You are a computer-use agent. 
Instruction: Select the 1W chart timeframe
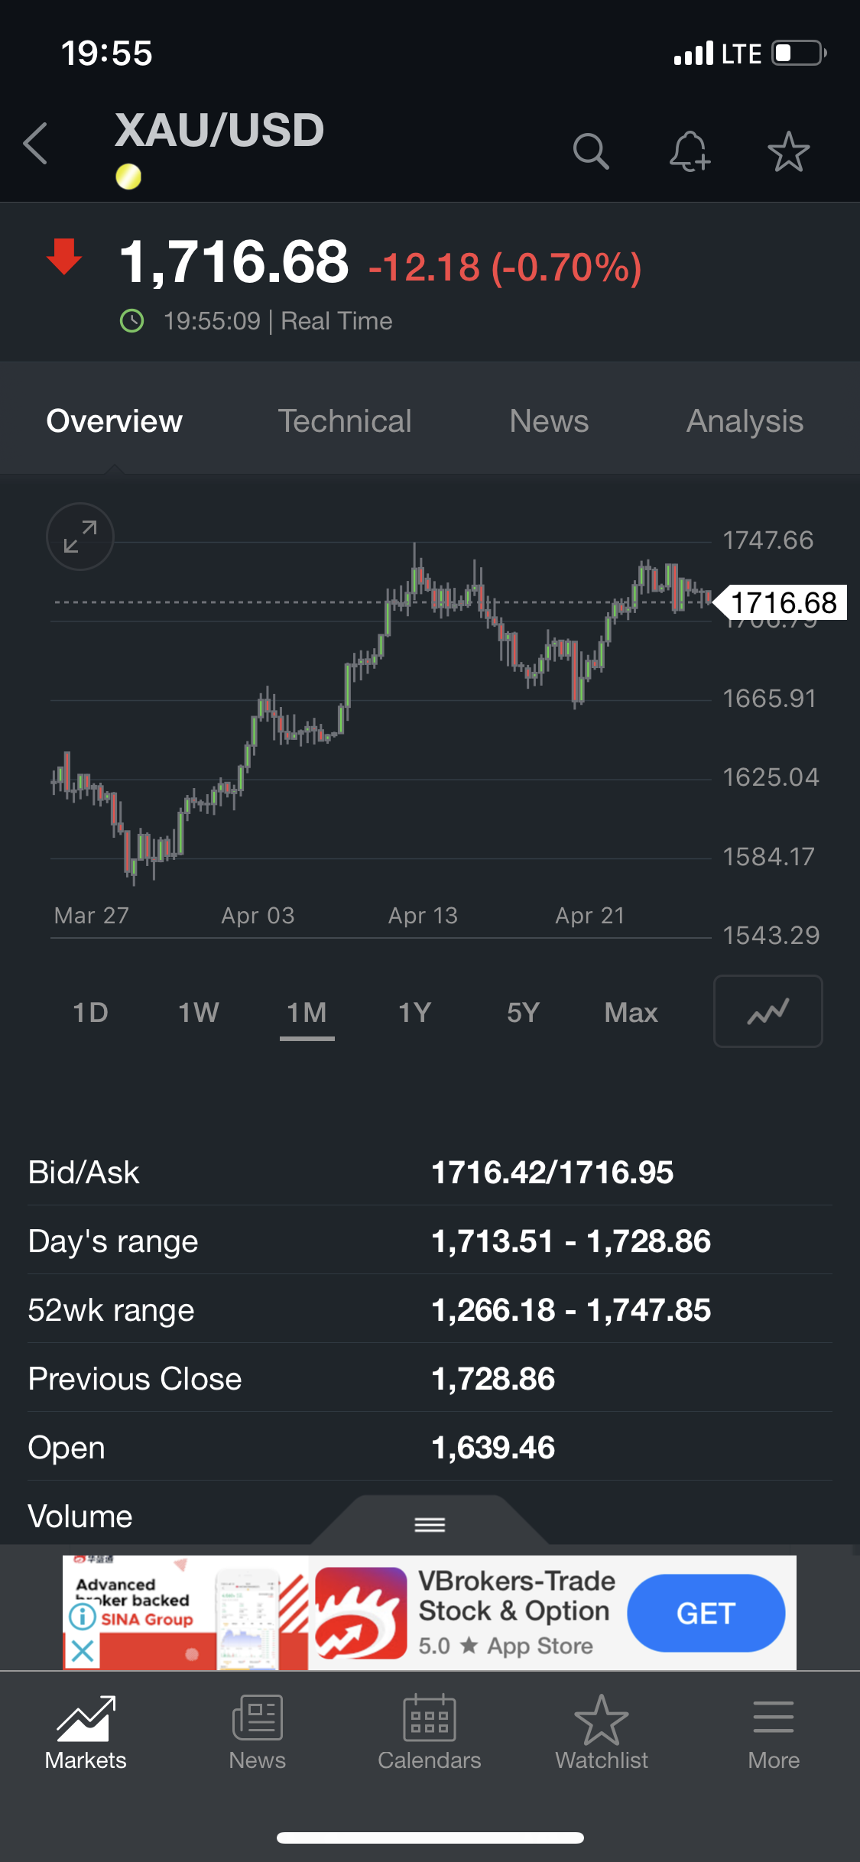click(198, 1013)
